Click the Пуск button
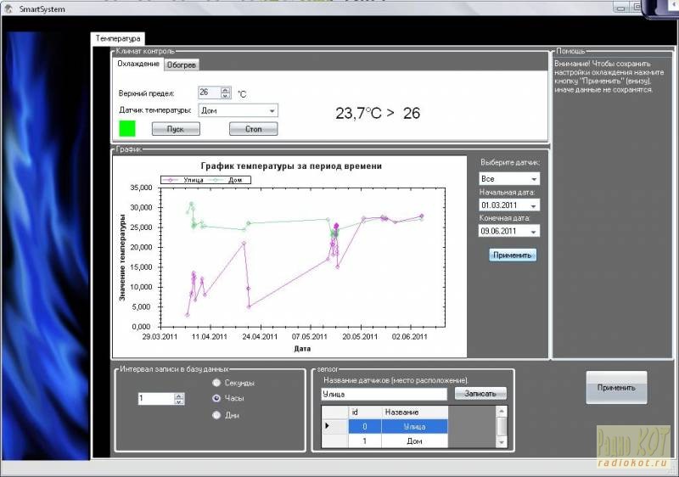This screenshot has width=679, height=477. pos(176,129)
